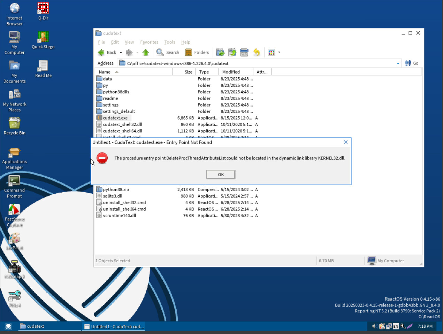Click the Delete shredder toolbar icon

(244, 52)
